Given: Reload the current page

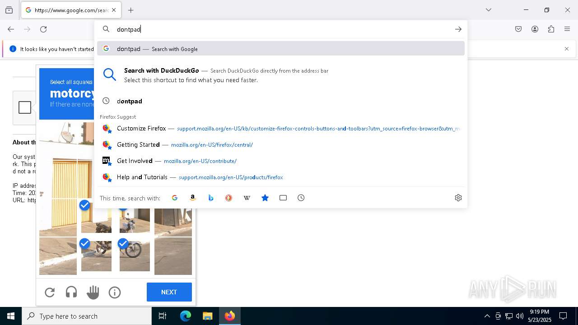Looking at the screenshot, I should [43, 29].
